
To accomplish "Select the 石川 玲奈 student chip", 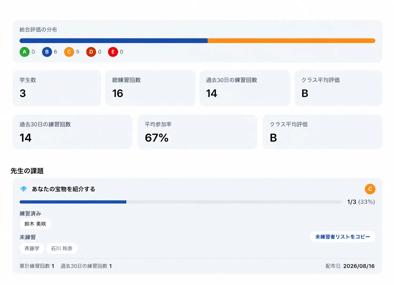I will coord(62,248).
